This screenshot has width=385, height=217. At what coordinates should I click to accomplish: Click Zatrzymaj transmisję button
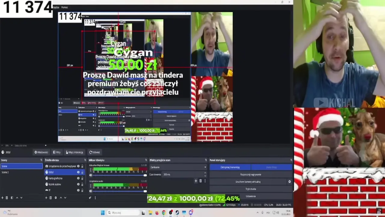tap(230, 167)
